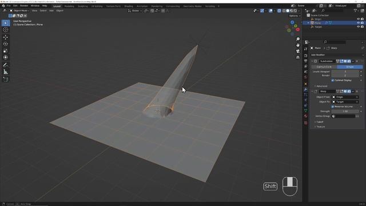Adjust the Warp Strength slider
The height and width of the screenshot is (206, 366).
(345, 112)
